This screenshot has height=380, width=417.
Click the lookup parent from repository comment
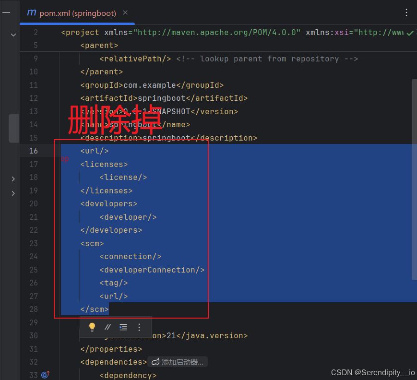[267, 59]
